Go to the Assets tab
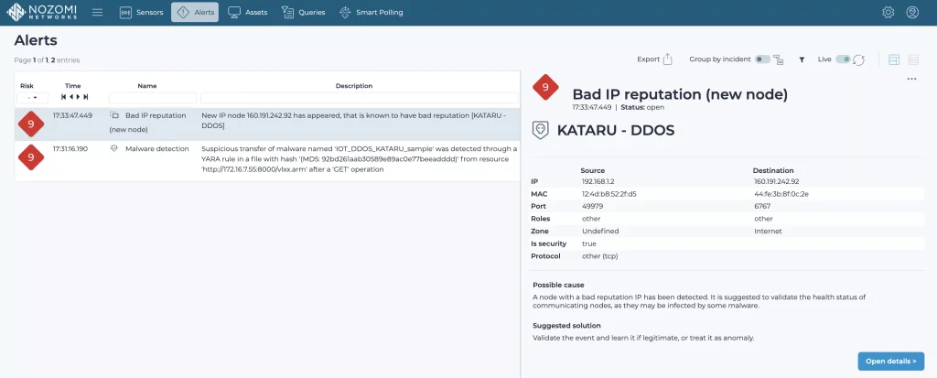This screenshot has height=378, width=937. [x=247, y=12]
